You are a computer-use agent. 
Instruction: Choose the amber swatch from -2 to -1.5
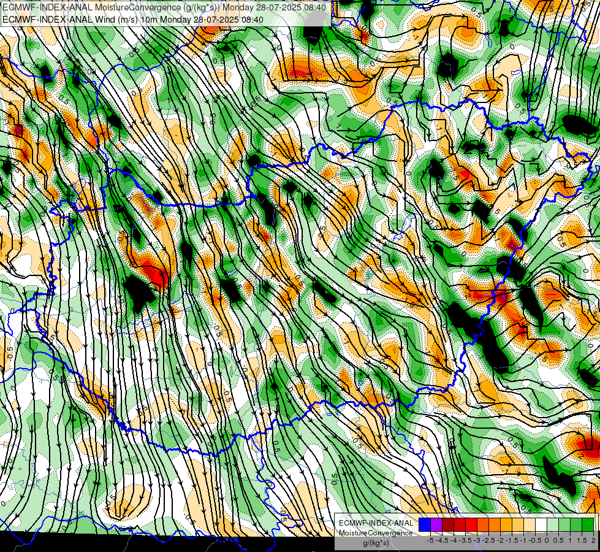[x=506, y=525]
